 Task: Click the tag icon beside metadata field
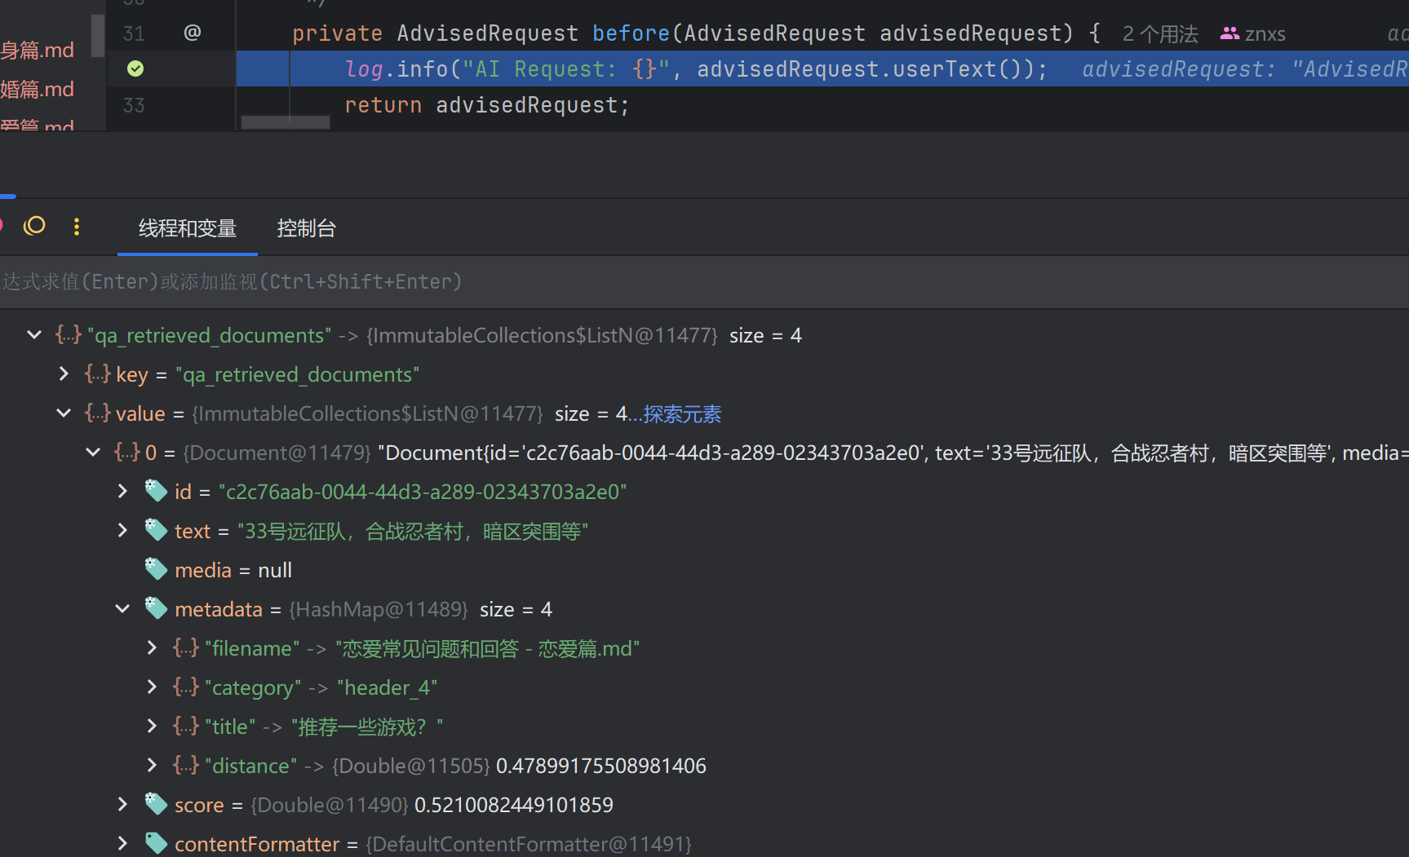point(156,608)
